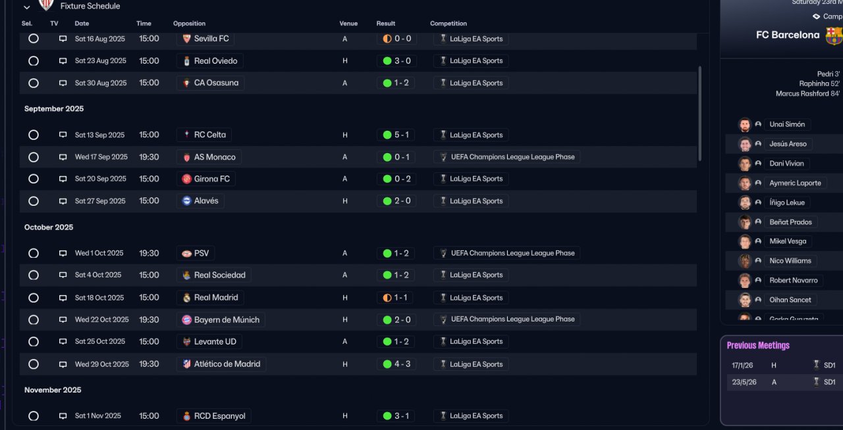This screenshot has height=430, width=843.
Task: Sort fixtures by the Date column header
Action: [x=82, y=24]
